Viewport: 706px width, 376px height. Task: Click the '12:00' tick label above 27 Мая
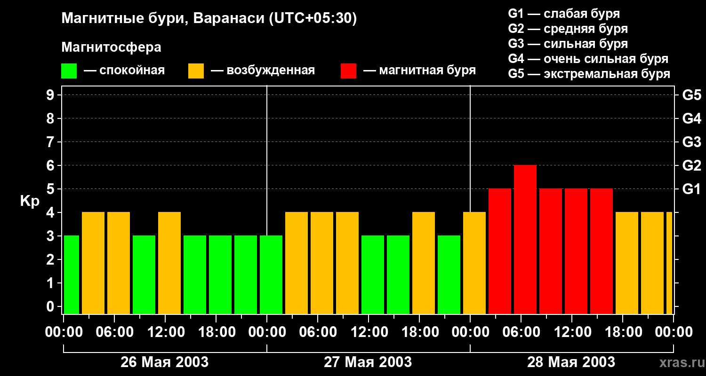(369, 332)
